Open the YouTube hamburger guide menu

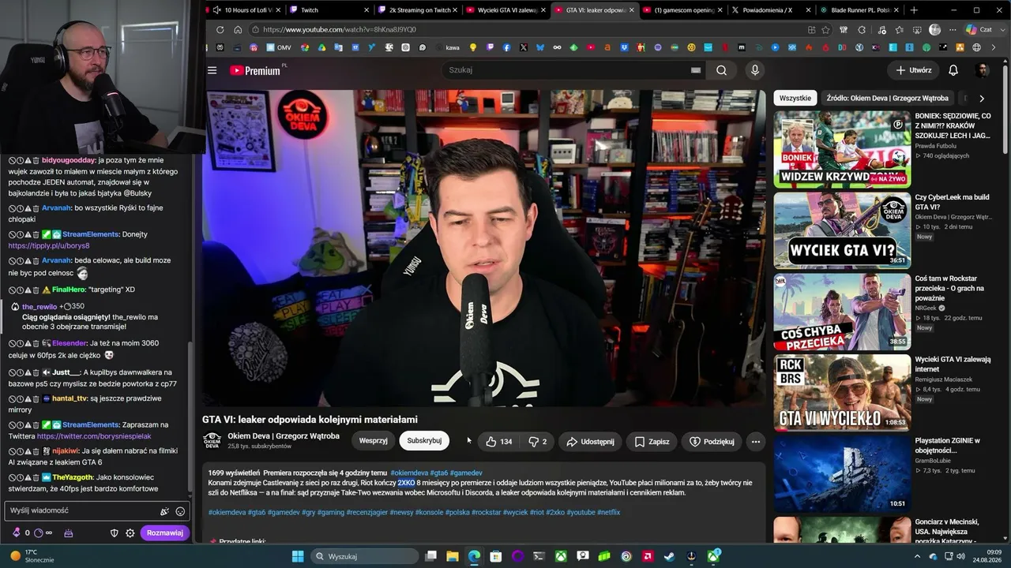tap(212, 70)
